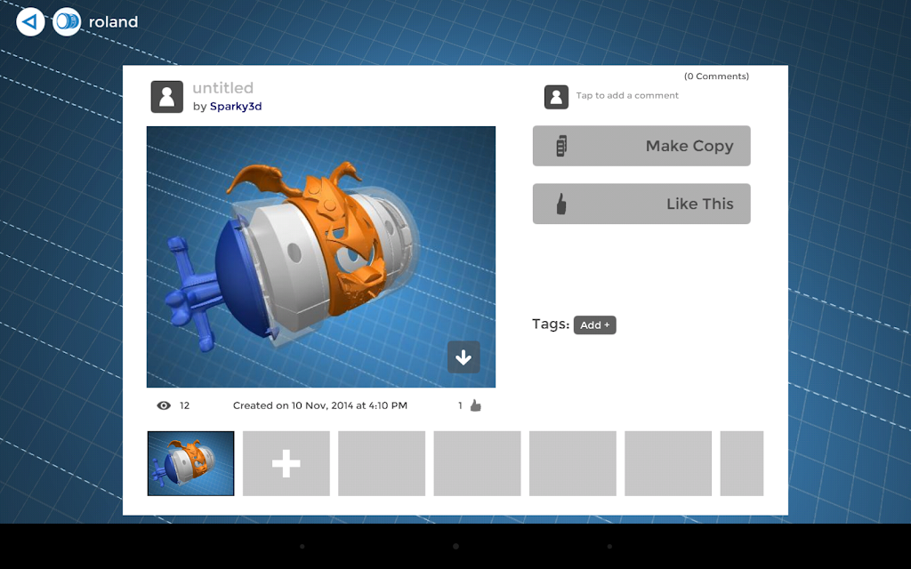Open the roland user profile icon
This screenshot has height=569, width=911.
tap(67, 22)
